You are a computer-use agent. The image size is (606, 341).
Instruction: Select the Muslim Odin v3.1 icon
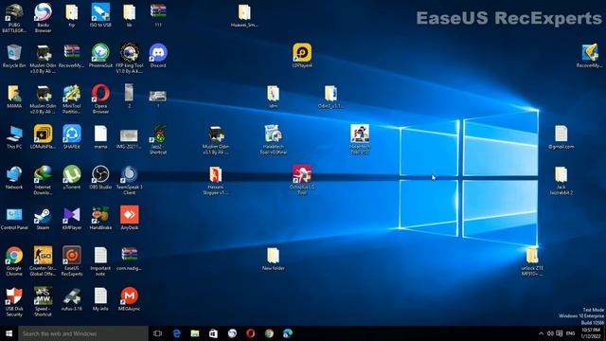216,139
